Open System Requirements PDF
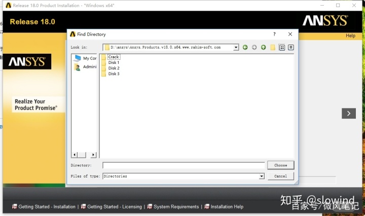The height and width of the screenshot is (216, 365). click(173, 207)
